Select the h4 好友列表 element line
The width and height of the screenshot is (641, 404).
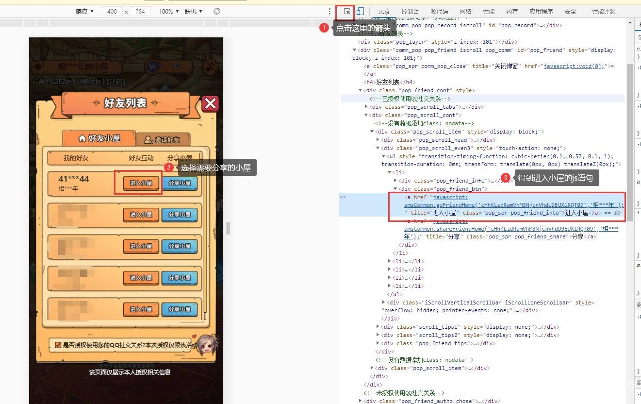point(390,82)
